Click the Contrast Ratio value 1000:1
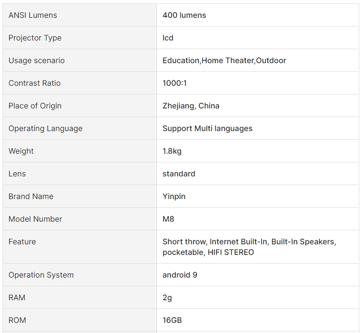Screen dimensions: 364x333 pos(175,83)
